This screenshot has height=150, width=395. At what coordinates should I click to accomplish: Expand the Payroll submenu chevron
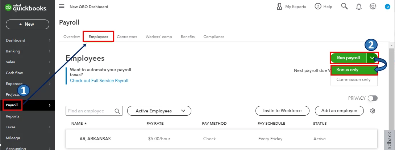(50, 105)
